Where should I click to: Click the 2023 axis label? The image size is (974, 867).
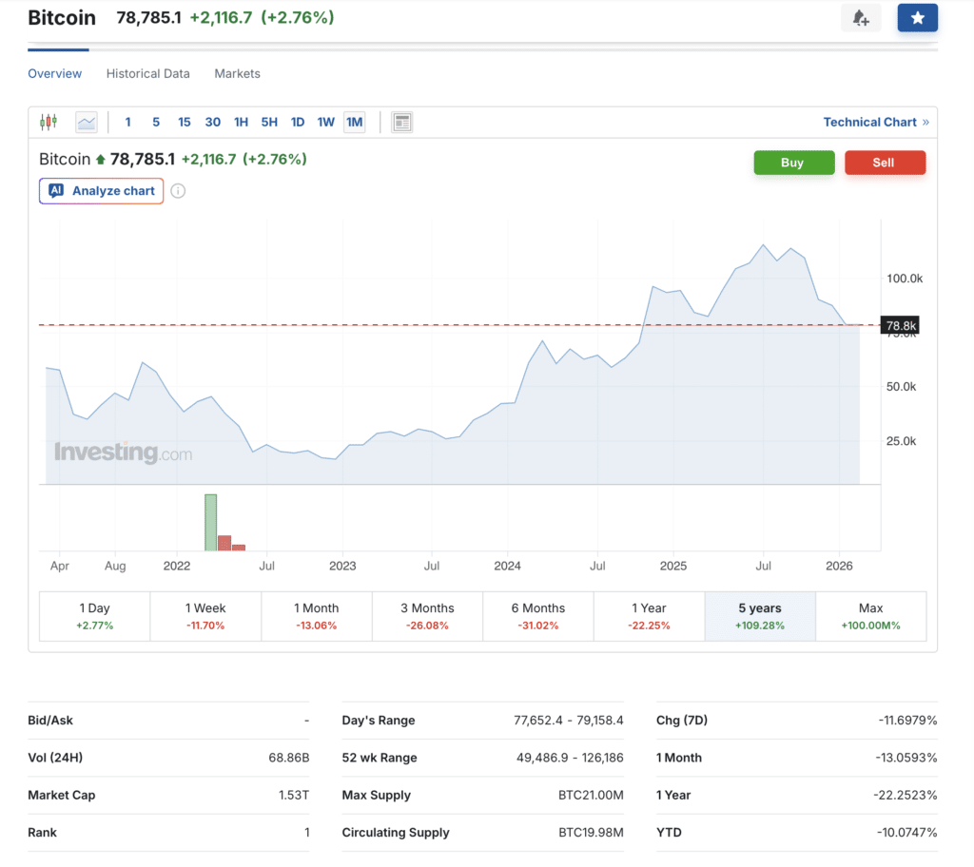pyautogui.click(x=342, y=566)
